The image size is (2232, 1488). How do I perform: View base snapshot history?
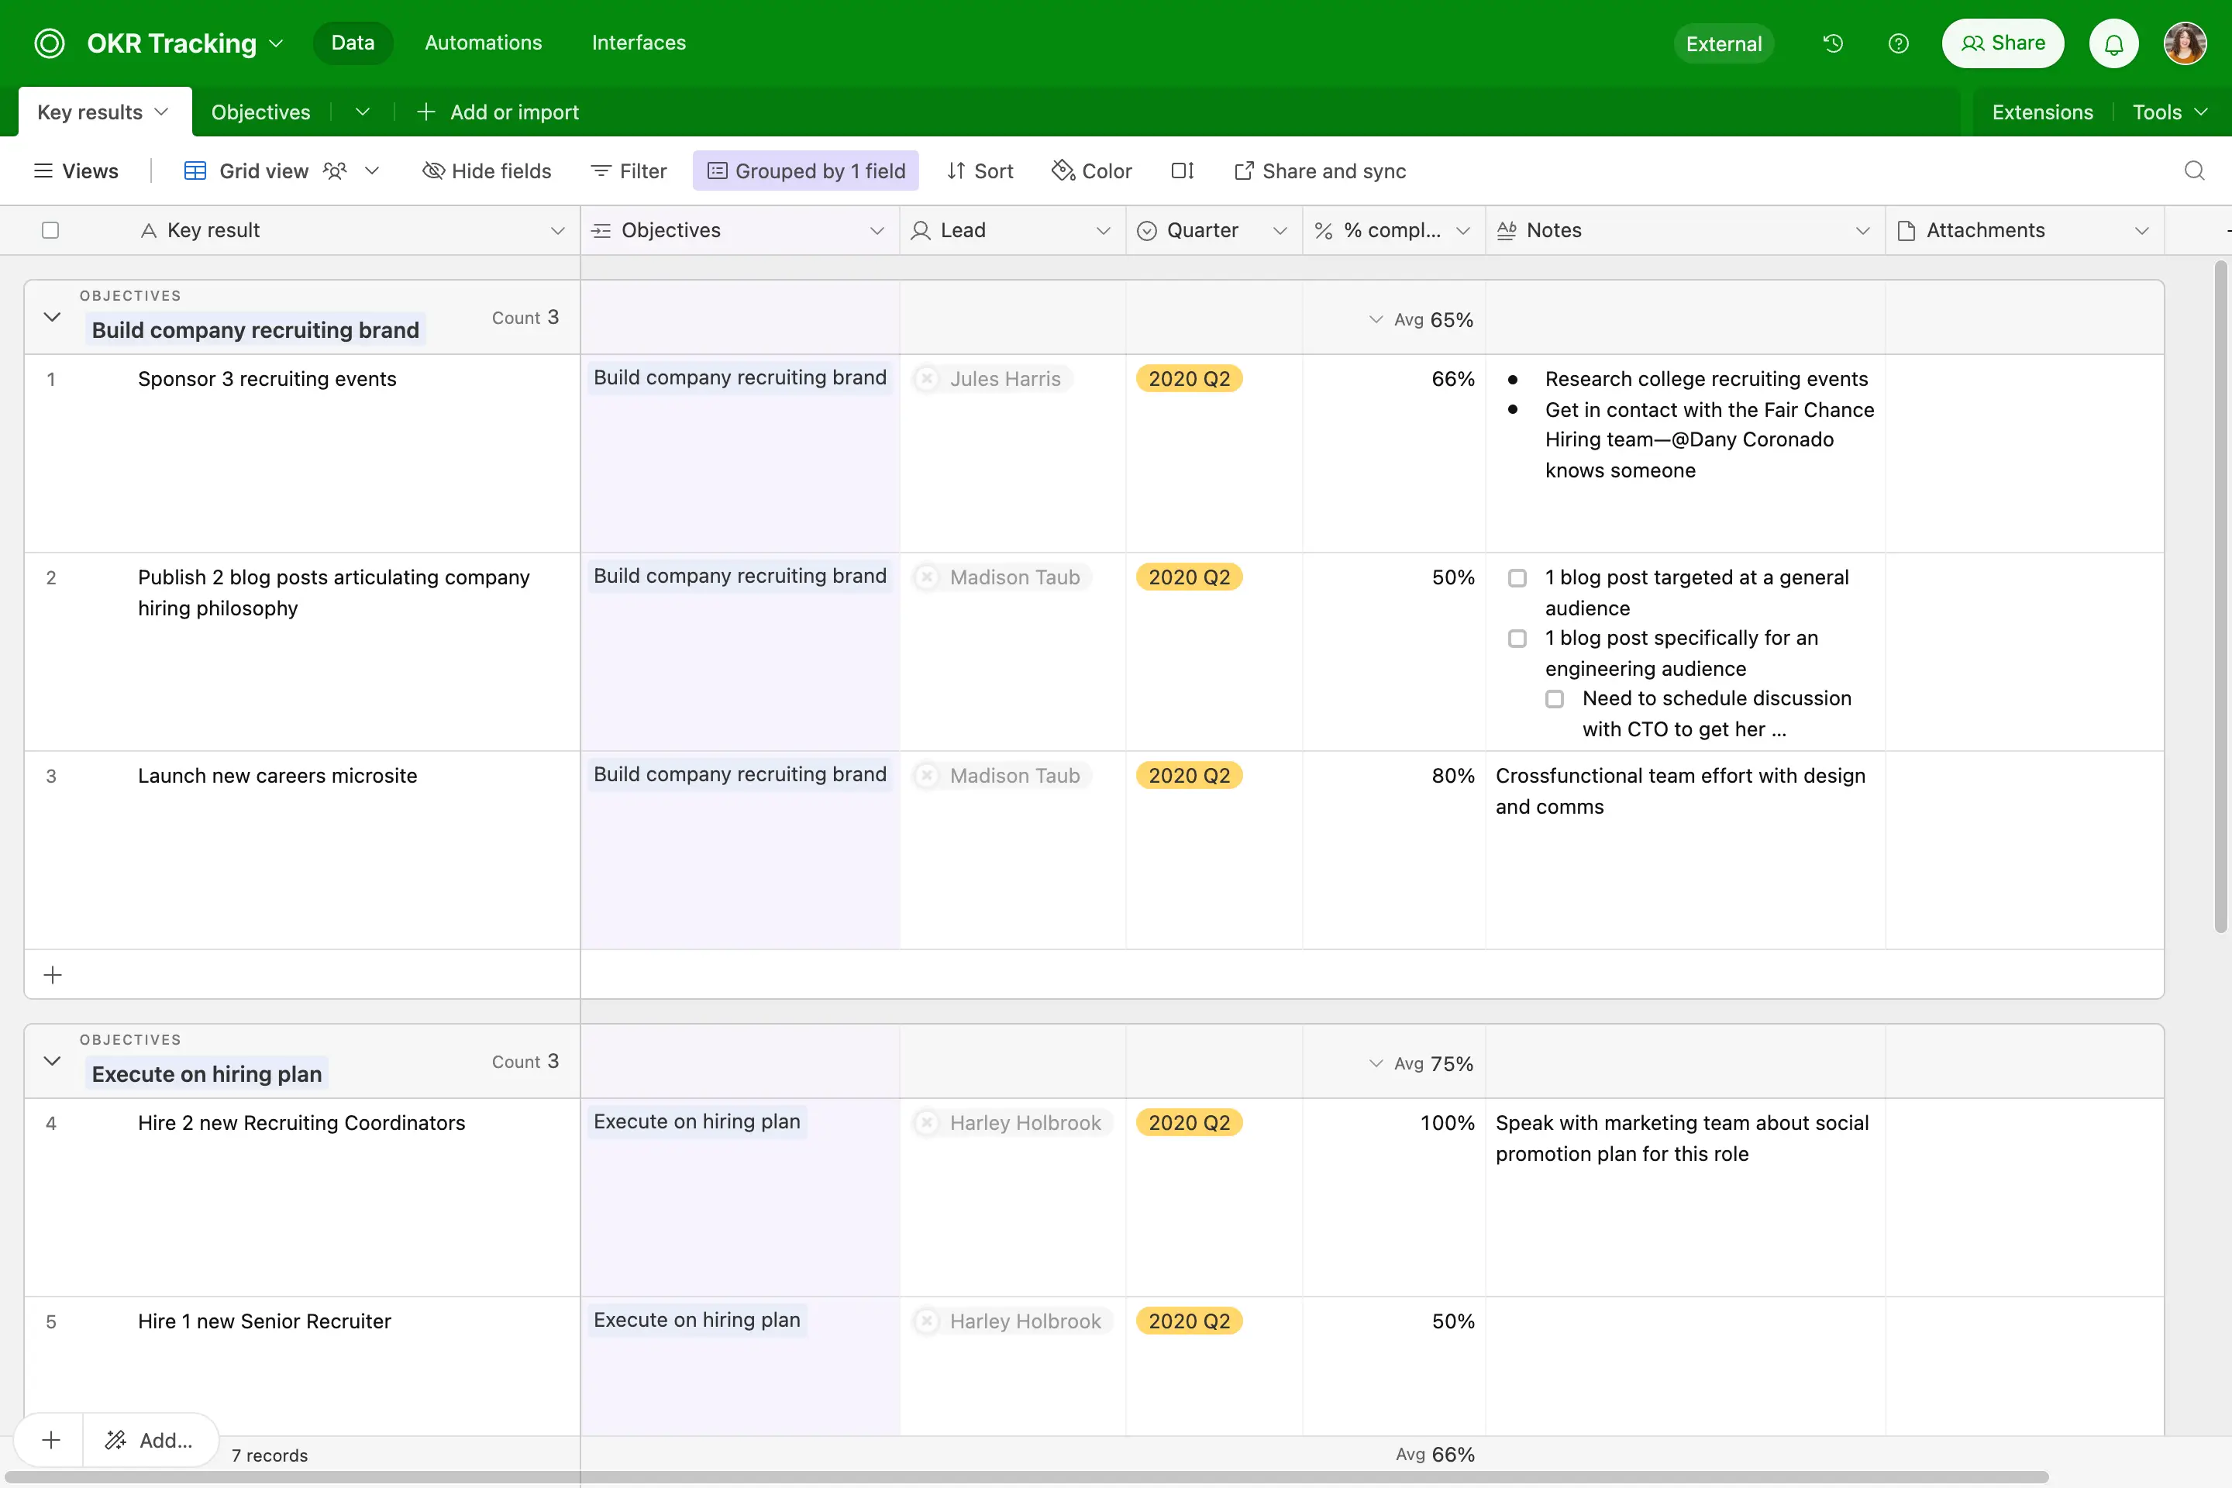click(1832, 43)
